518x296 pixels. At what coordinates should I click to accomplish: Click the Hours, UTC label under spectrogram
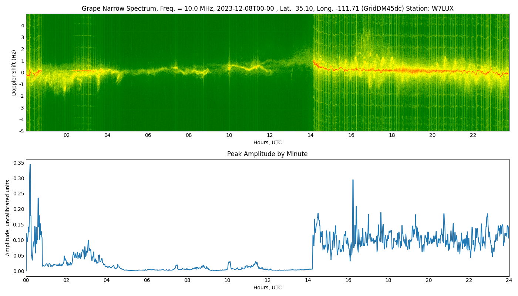[x=268, y=143]
